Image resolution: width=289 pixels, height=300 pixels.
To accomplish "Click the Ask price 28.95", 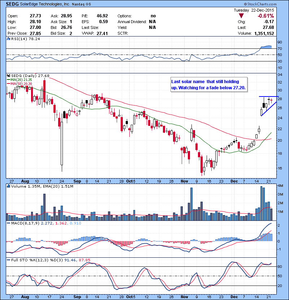I will coord(66,16).
